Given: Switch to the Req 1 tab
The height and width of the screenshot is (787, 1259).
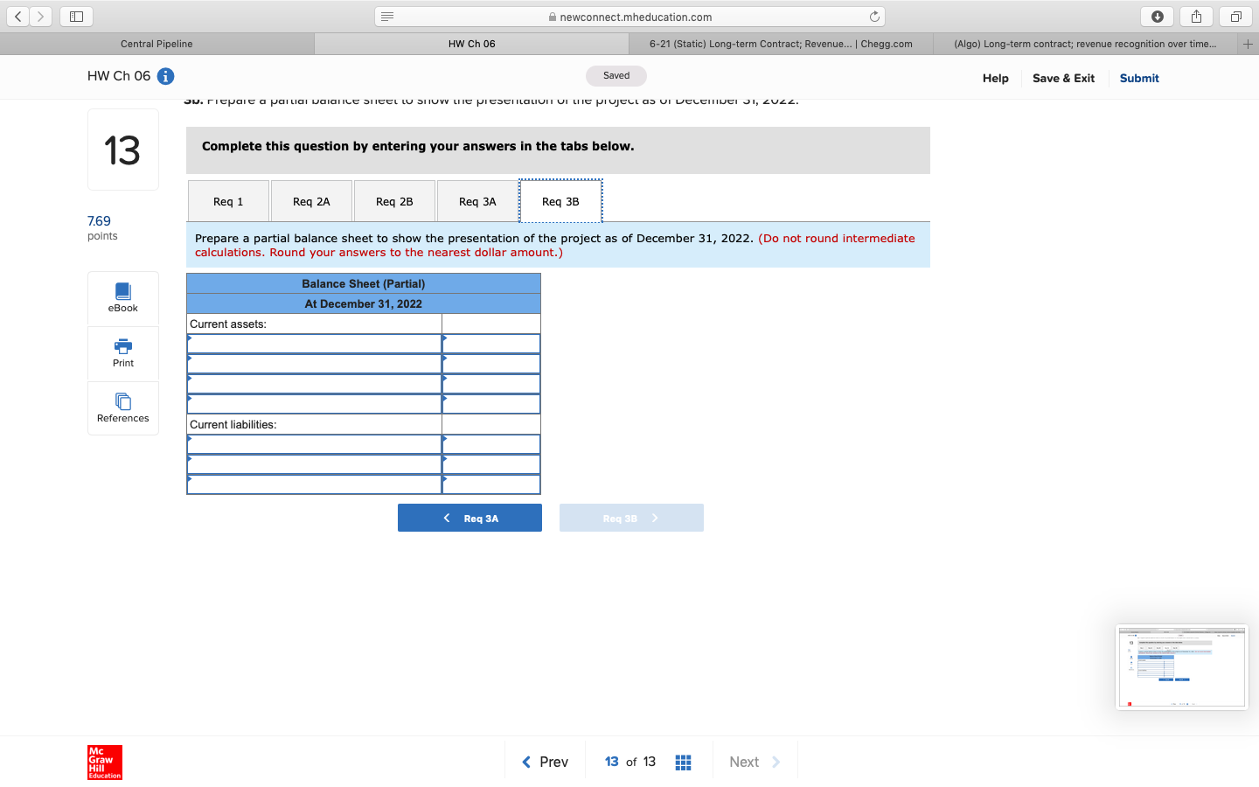Looking at the screenshot, I should tap(228, 200).
